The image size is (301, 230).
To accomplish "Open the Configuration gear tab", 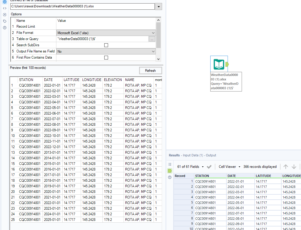I will [4, 2].
